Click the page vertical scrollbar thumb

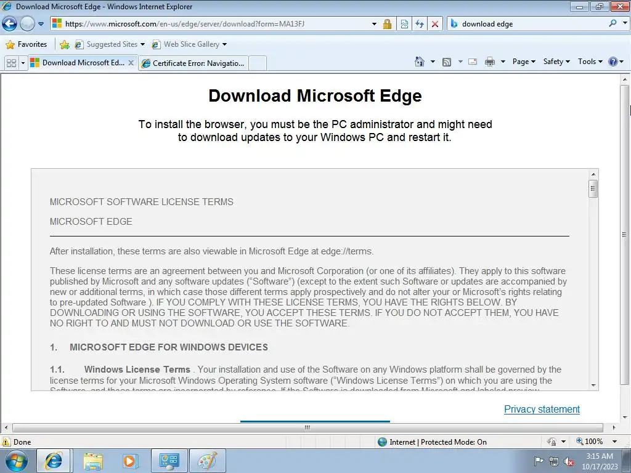click(625, 234)
